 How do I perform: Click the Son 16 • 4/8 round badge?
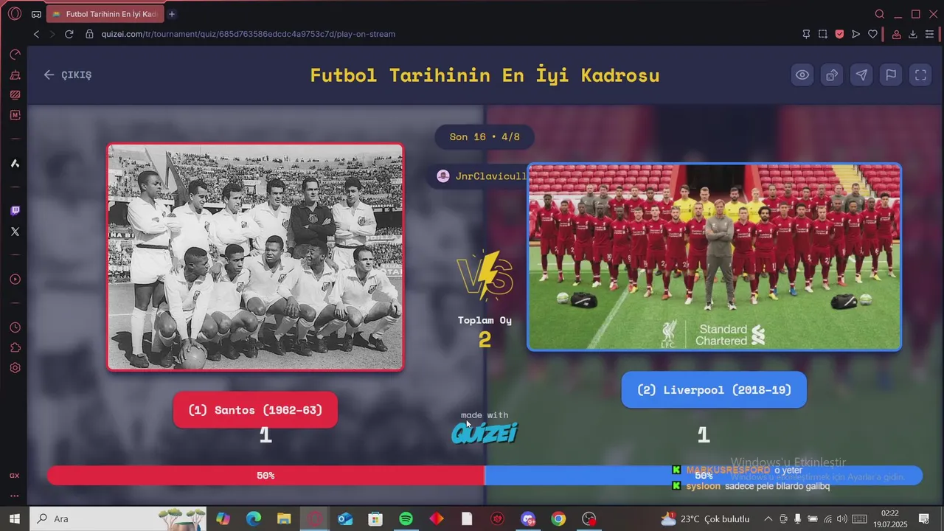click(x=485, y=137)
